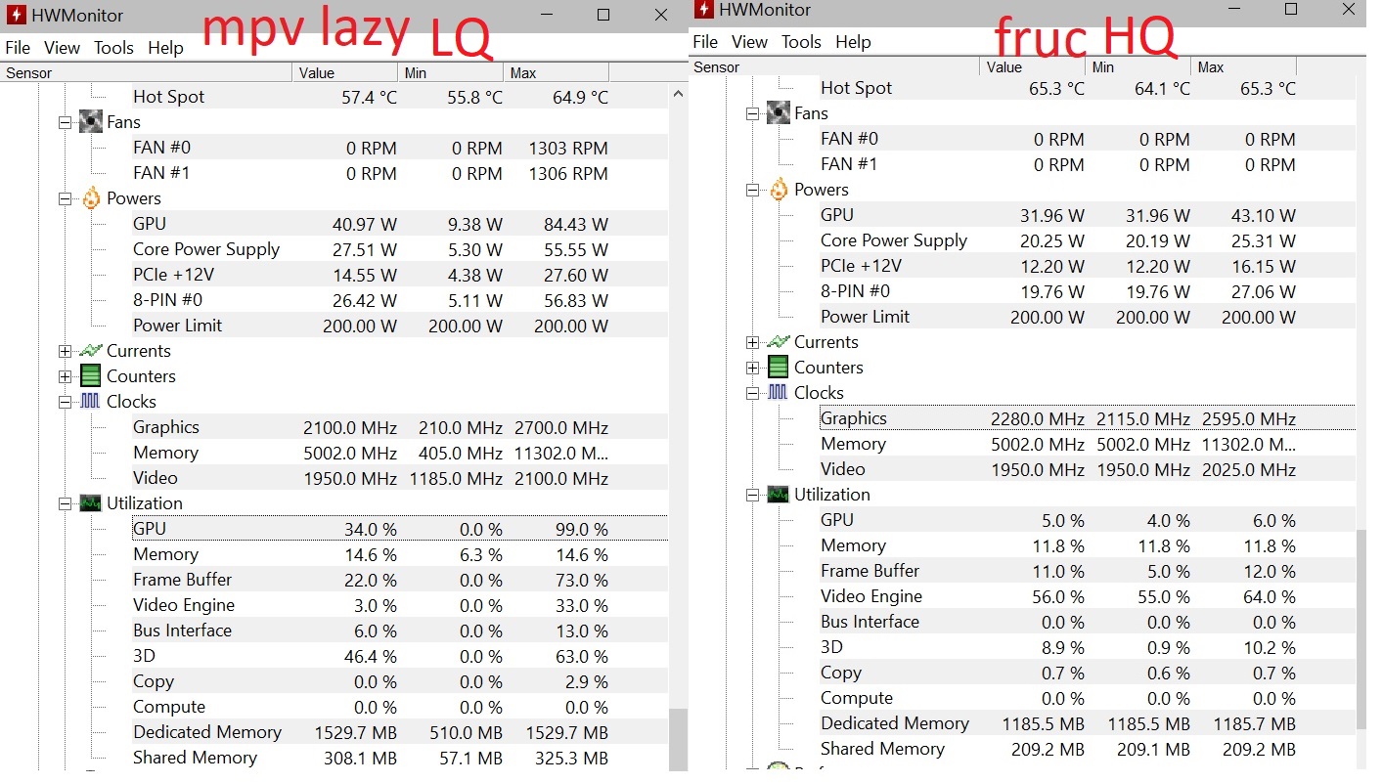Click the Clocks waveform icon in right window

pos(779,393)
